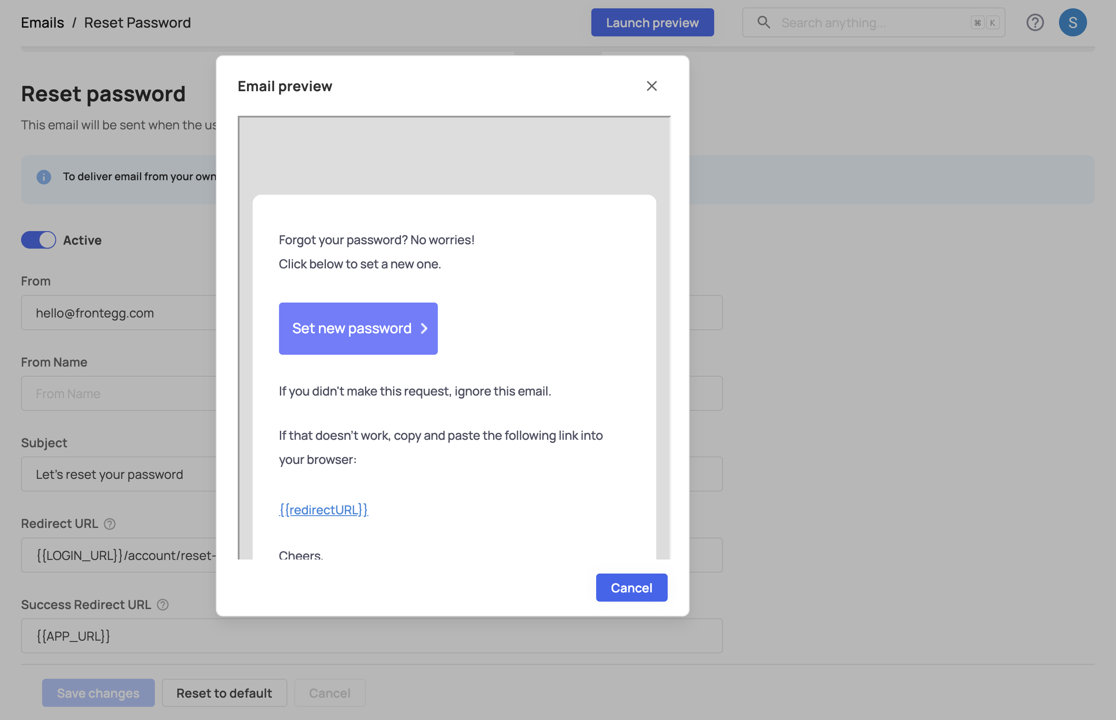Viewport: 1116px width, 720px height.
Task: Click the breadcrumb Emails navigation icon
Action: point(42,22)
